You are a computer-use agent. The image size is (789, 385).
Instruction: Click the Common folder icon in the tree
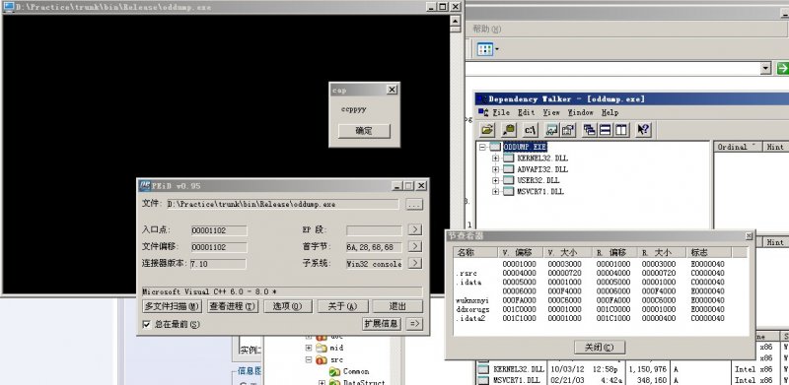coord(334,371)
